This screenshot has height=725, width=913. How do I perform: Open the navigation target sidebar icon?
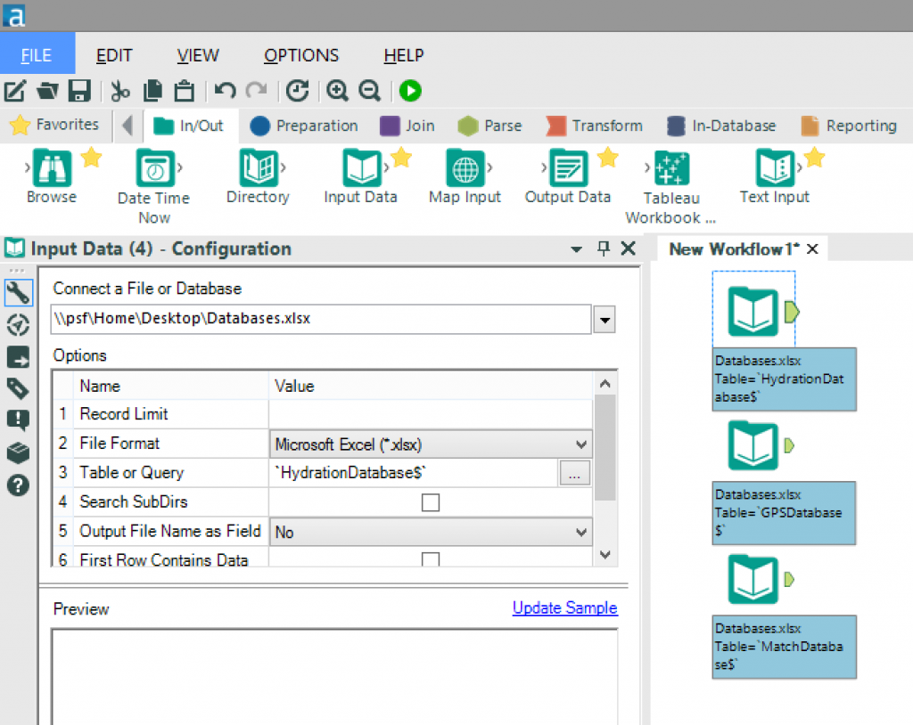point(18,325)
